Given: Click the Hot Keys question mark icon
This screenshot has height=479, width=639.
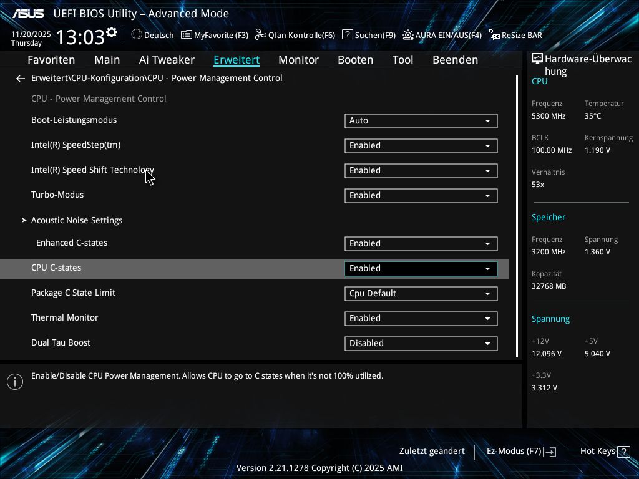Looking at the screenshot, I should (x=623, y=452).
